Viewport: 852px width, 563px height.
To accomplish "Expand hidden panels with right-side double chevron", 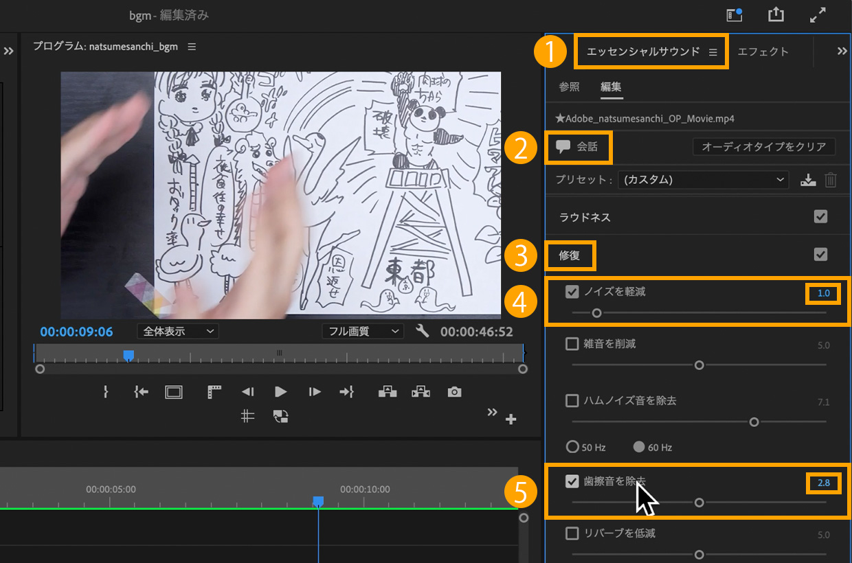I will [842, 51].
